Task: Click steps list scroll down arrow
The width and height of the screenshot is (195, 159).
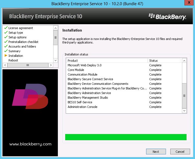Action: (55, 60)
